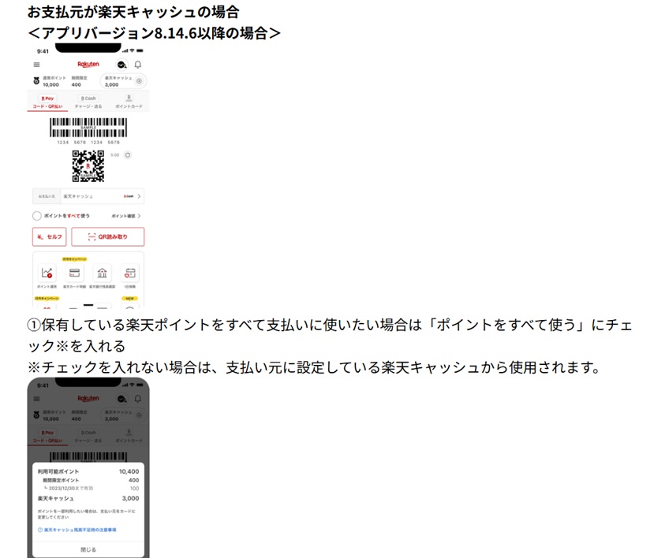Tap the Rakuten logo in the upper phone
Screen dimensions: 665x558
(x=88, y=65)
